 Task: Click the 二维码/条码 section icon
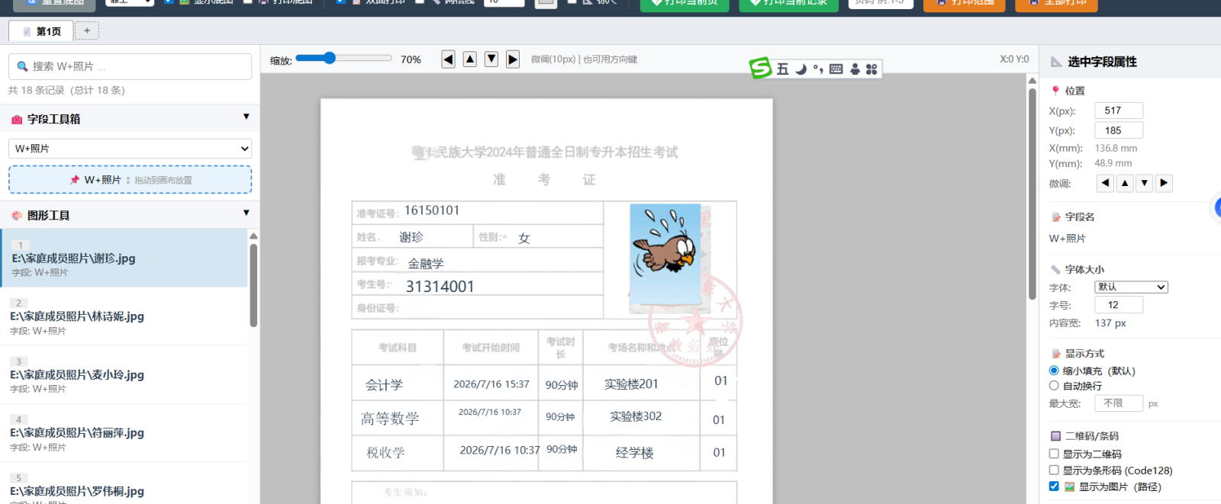tap(1055, 436)
